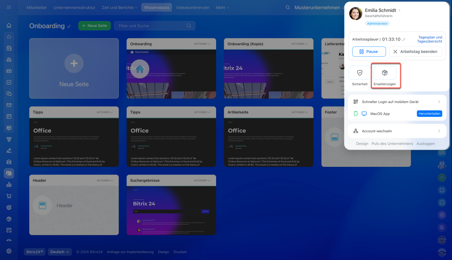Click the pin icon beside Onboarding title
The width and height of the screenshot is (452, 260).
[69, 26]
